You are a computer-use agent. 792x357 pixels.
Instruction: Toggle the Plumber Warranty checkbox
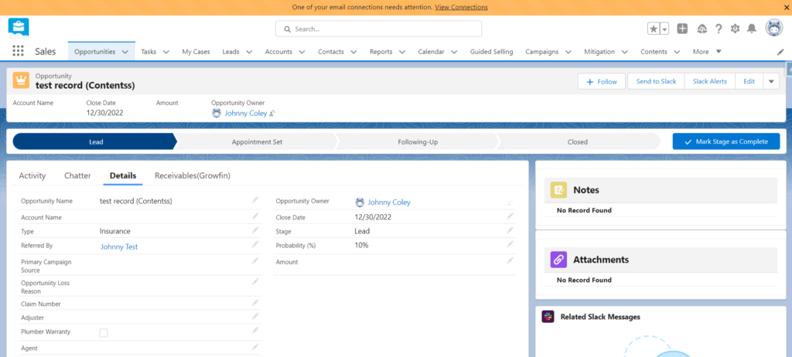click(x=104, y=332)
